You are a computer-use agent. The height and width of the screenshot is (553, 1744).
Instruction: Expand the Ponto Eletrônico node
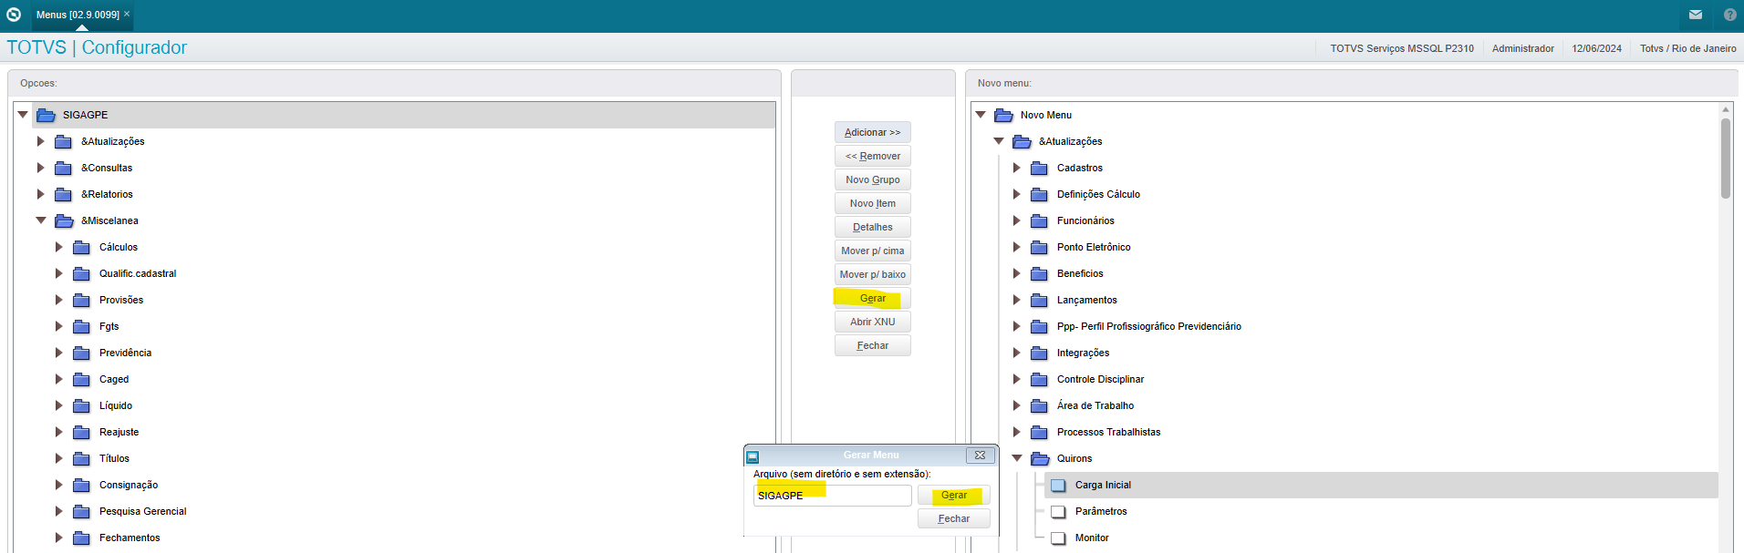1016,247
